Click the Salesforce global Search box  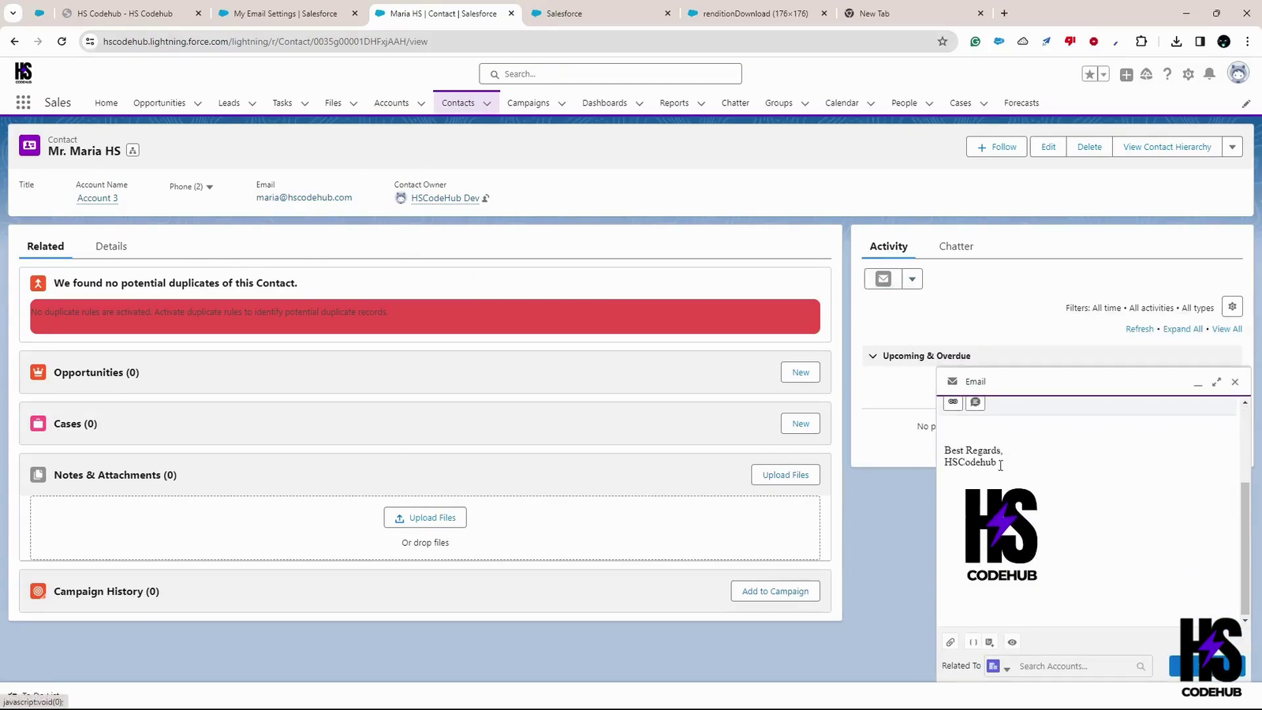pyautogui.click(x=610, y=74)
